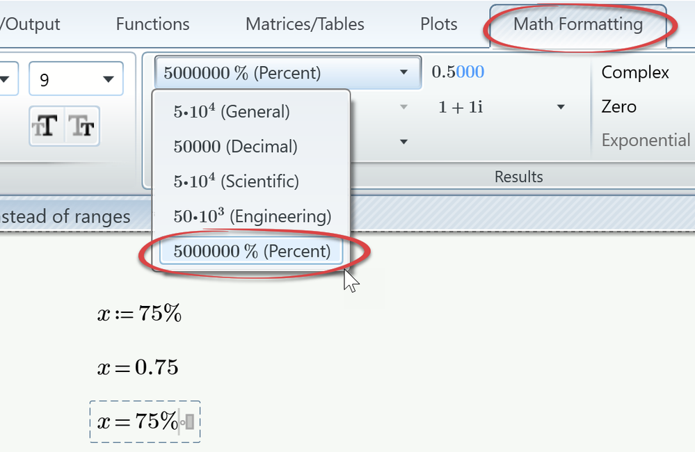This screenshot has height=452, width=695.
Task: Open the complex form 1 + 1i dropdown
Action: [560, 107]
